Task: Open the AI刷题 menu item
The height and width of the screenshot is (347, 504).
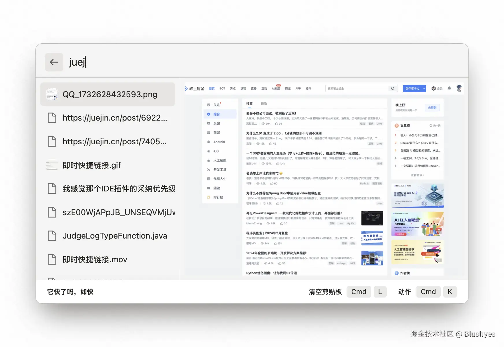Action: (x=276, y=88)
